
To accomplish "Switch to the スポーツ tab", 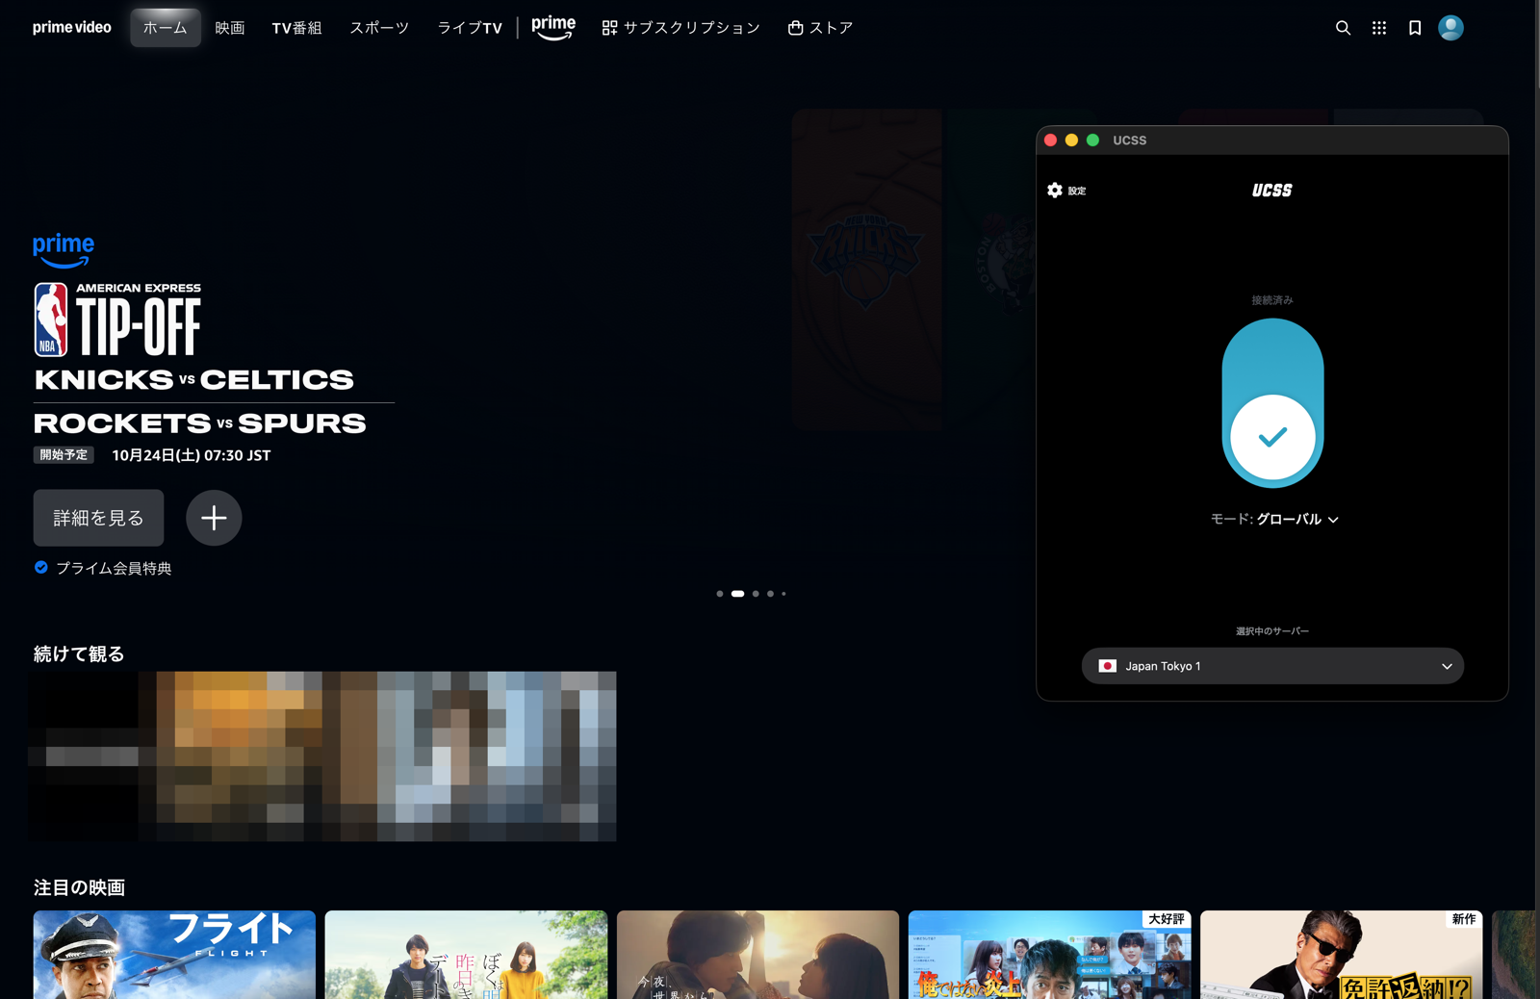I will click(379, 28).
